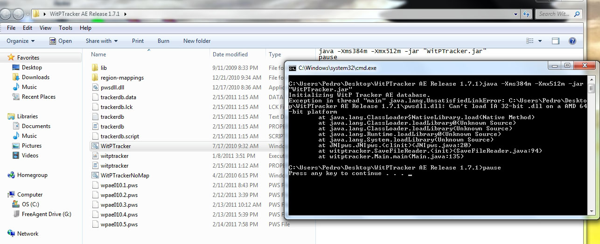Click the Print toolbar button
This screenshot has height=244, width=600.
[138, 41]
